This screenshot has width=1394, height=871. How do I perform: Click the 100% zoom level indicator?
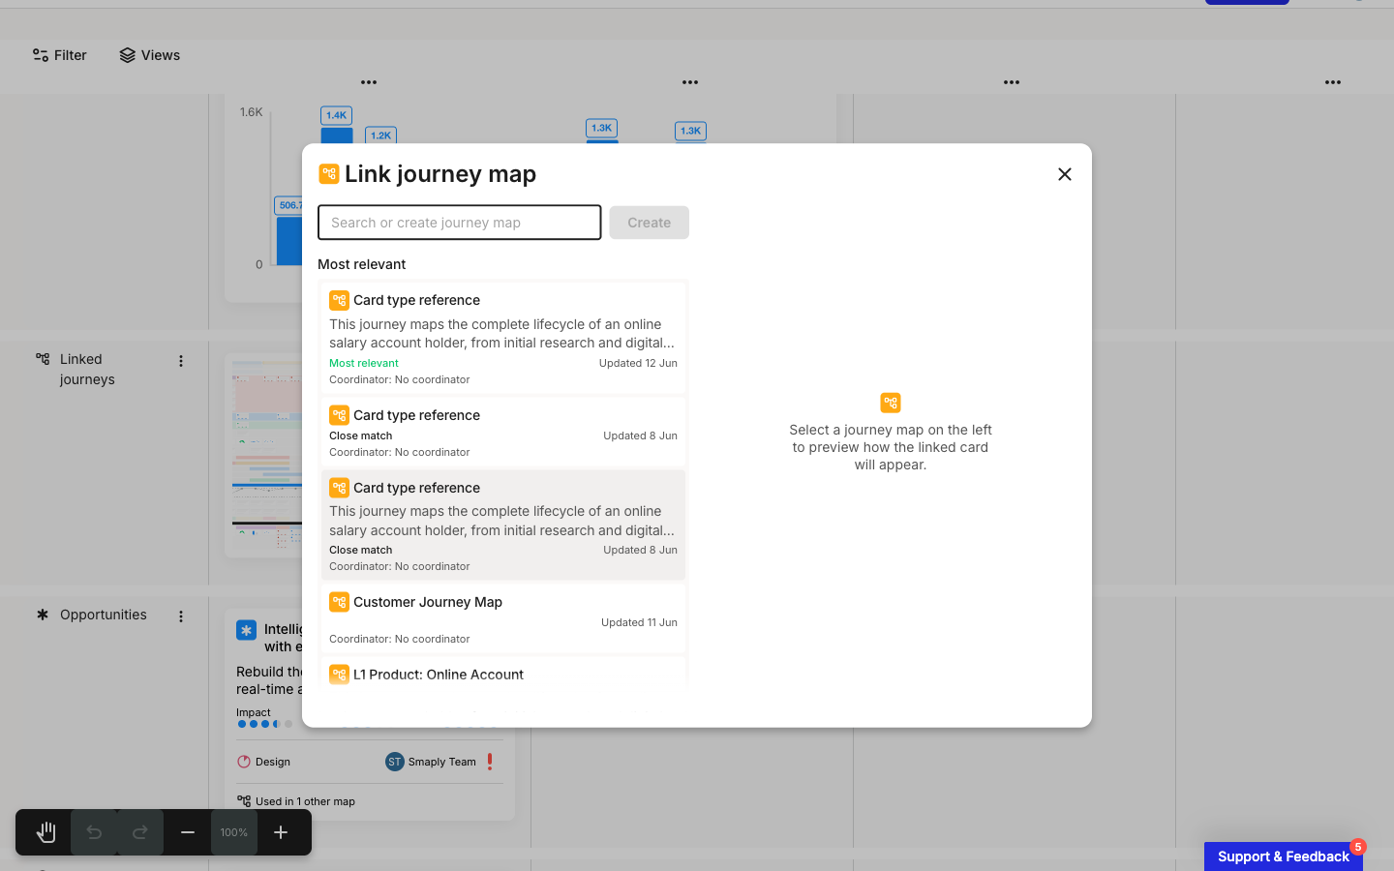click(x=234, y=832)
